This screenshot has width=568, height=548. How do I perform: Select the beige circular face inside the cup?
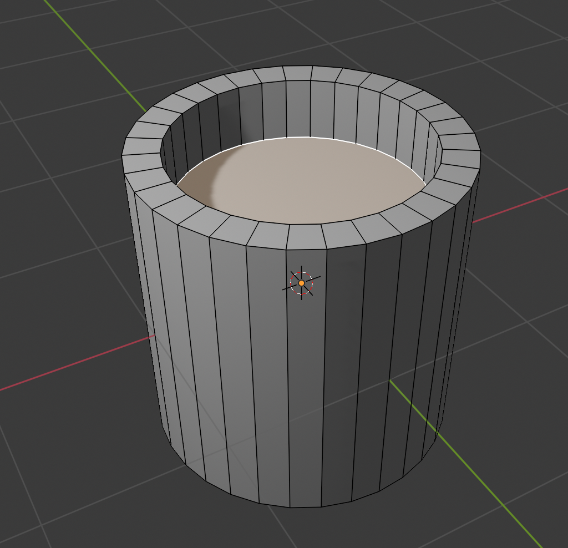[x=311, y=183]
